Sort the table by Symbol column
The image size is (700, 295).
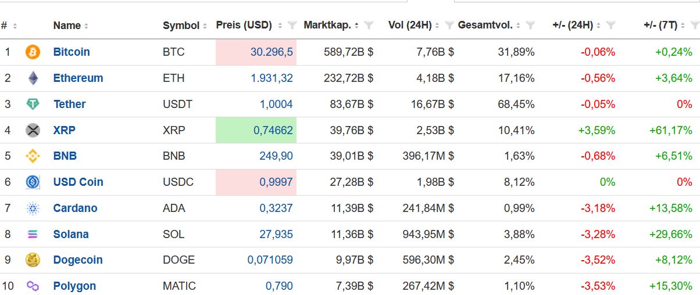[x=181, y=26]
